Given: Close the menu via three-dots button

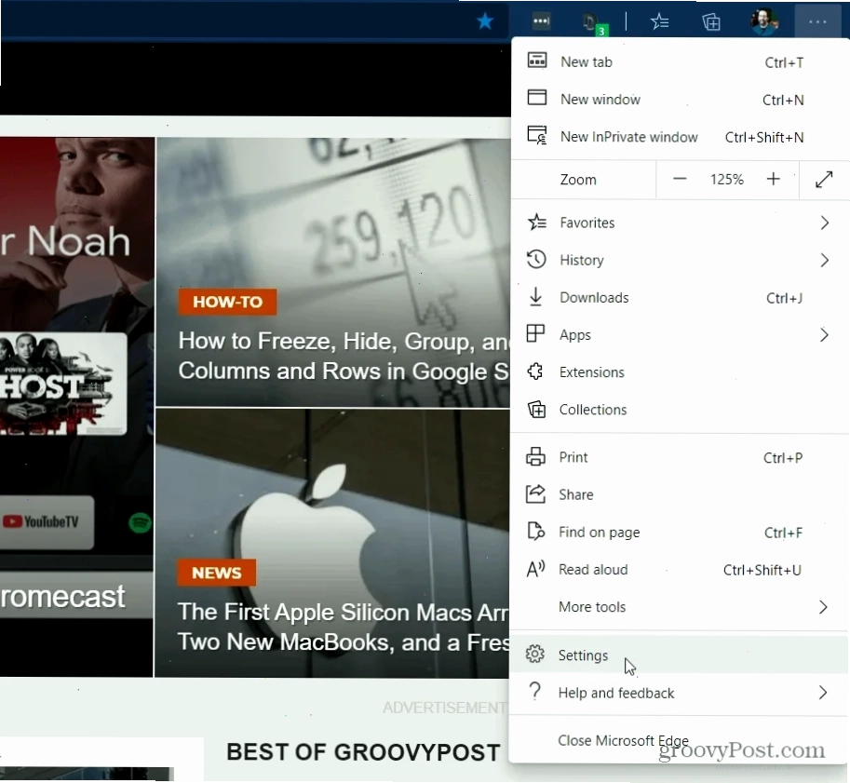Looking at the screenshot, I should [x=817, y=21].
